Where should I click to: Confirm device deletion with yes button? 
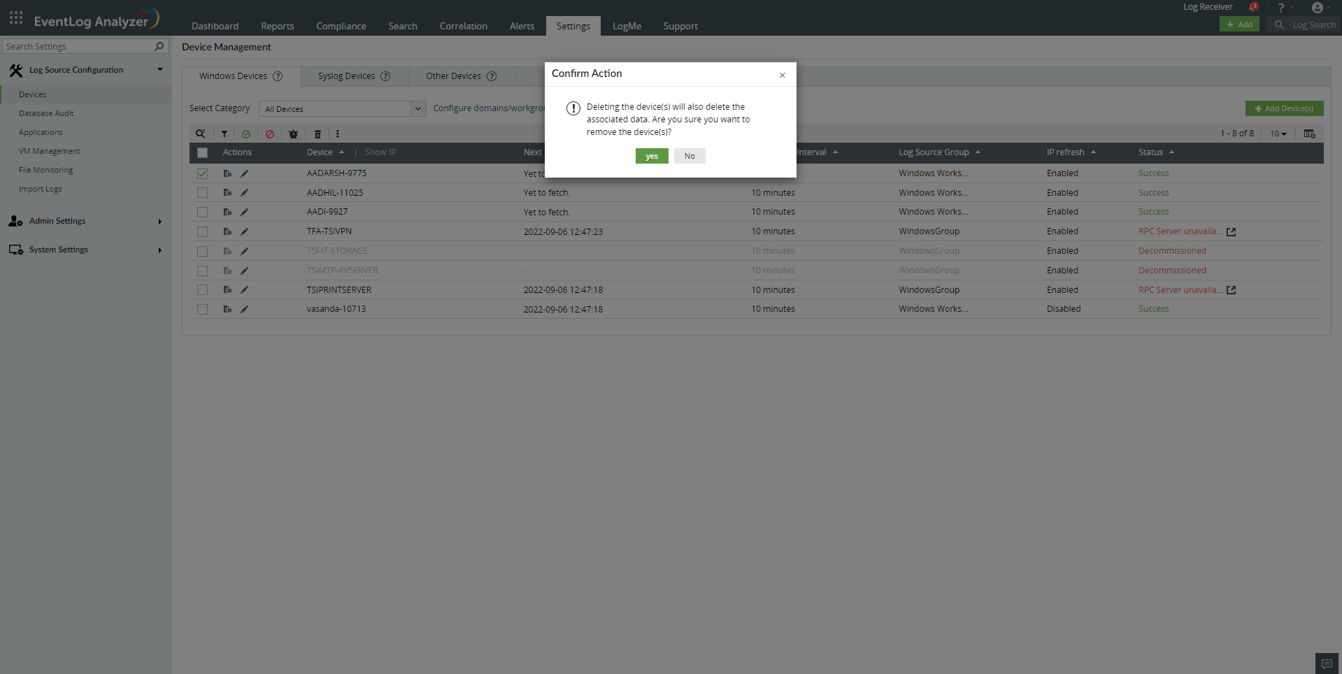(x=651, y=156)
